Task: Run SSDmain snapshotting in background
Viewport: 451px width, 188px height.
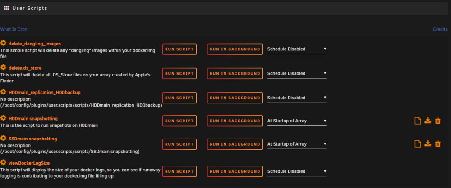Action: [235, 144]
